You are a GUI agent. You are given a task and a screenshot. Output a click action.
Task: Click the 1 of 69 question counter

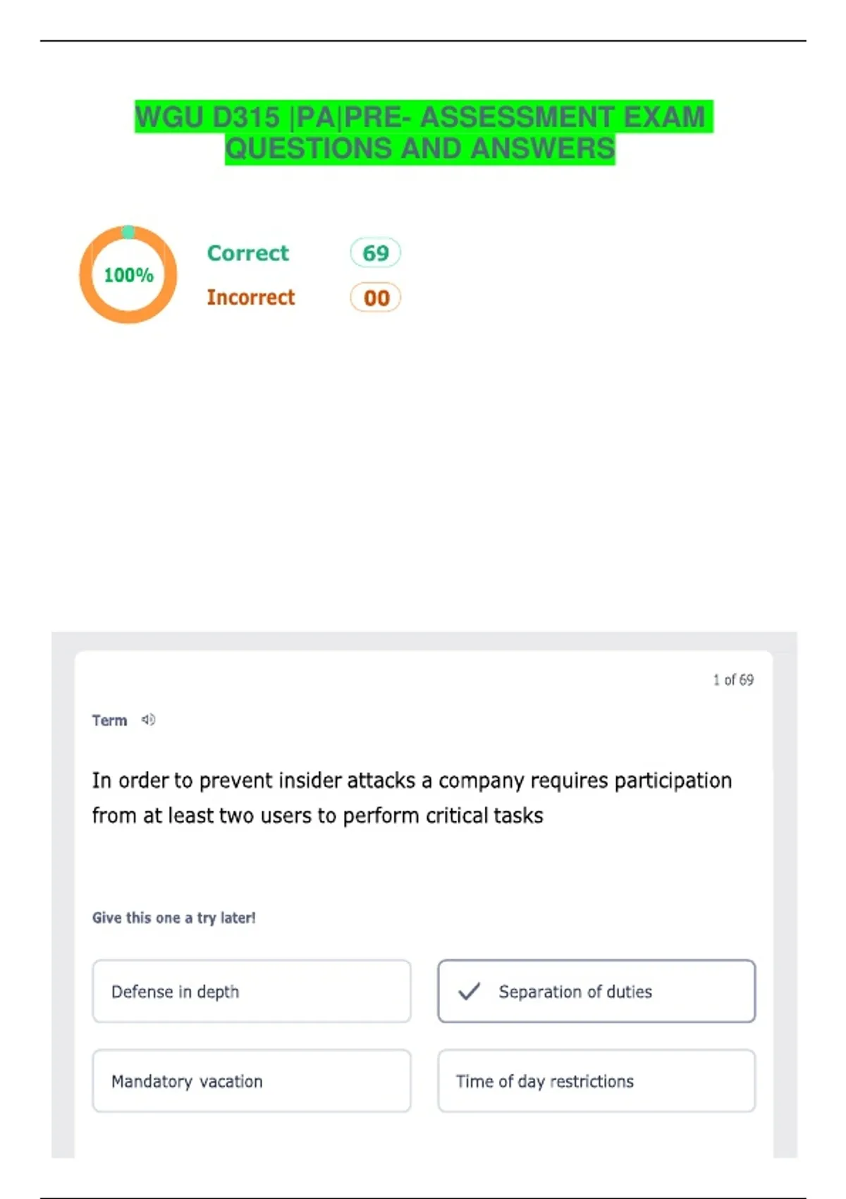(x=732, y=680)
